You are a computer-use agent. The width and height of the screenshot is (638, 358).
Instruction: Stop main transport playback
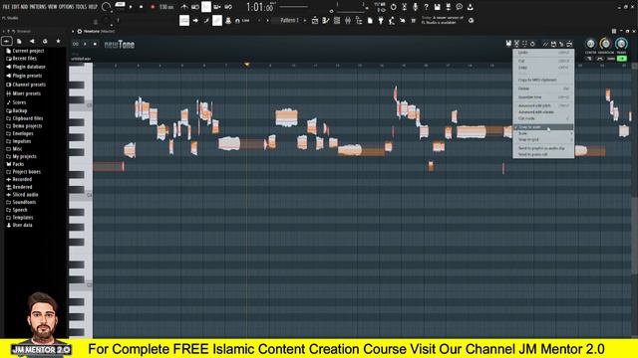point(141,7)
